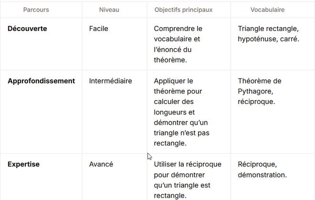Click the Parcours column header
Viewport: 315px width, 200px height.
36,10
